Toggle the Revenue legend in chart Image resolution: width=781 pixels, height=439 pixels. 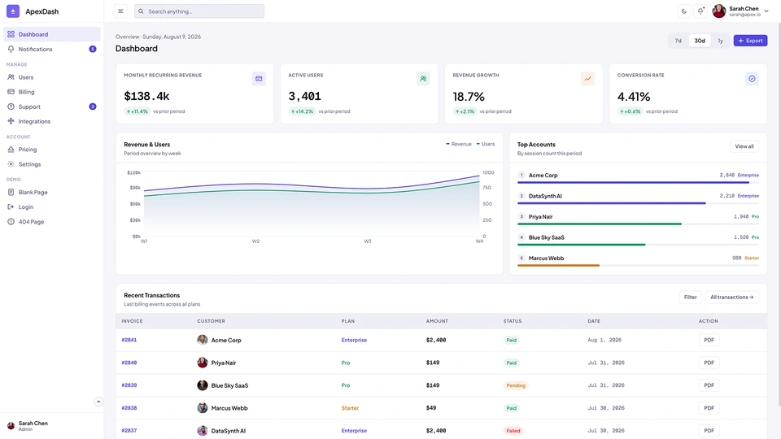(x=459, y=144)
